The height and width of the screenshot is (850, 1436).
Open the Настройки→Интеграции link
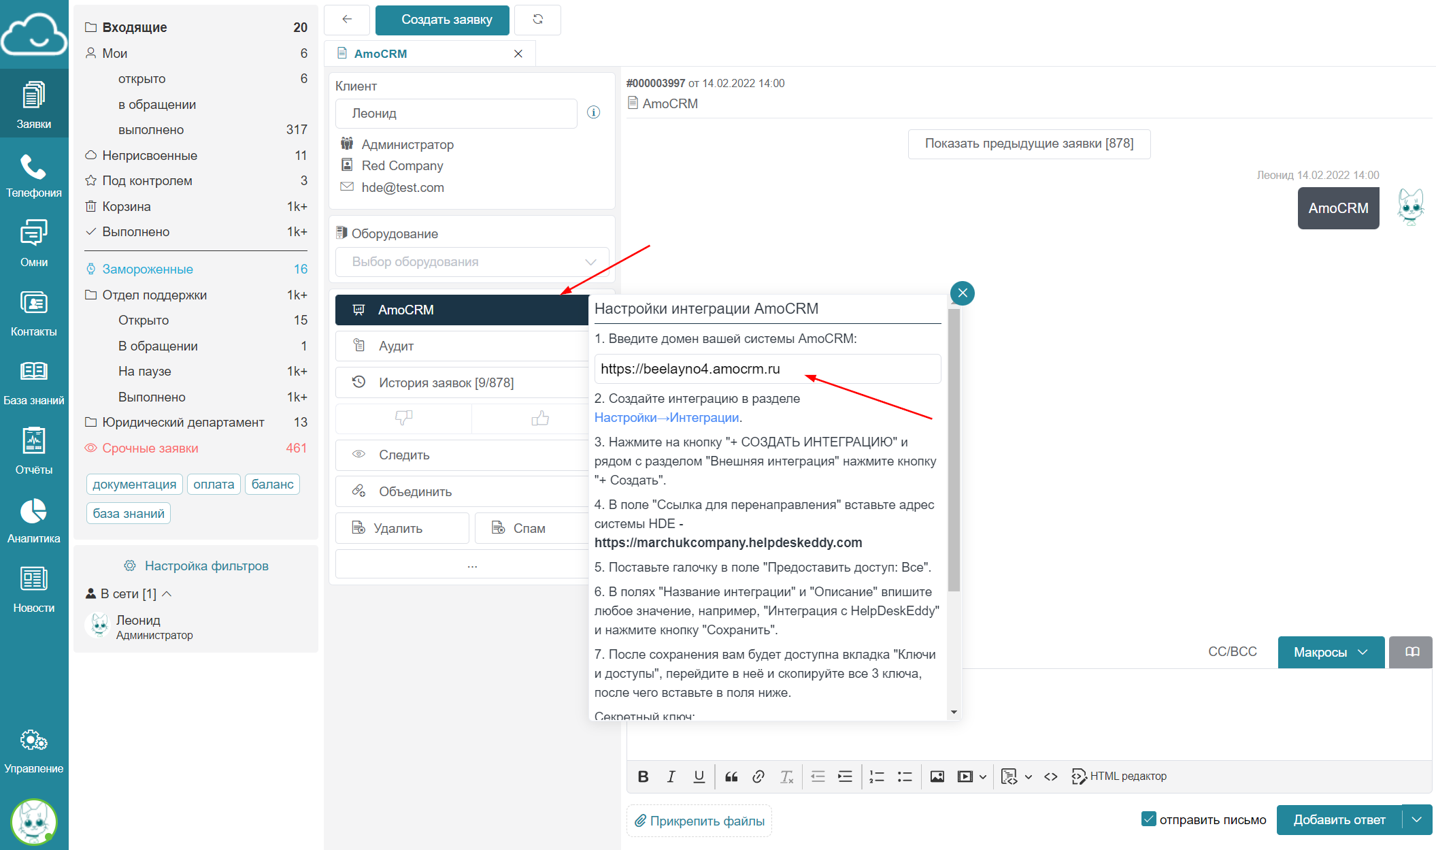666,417
